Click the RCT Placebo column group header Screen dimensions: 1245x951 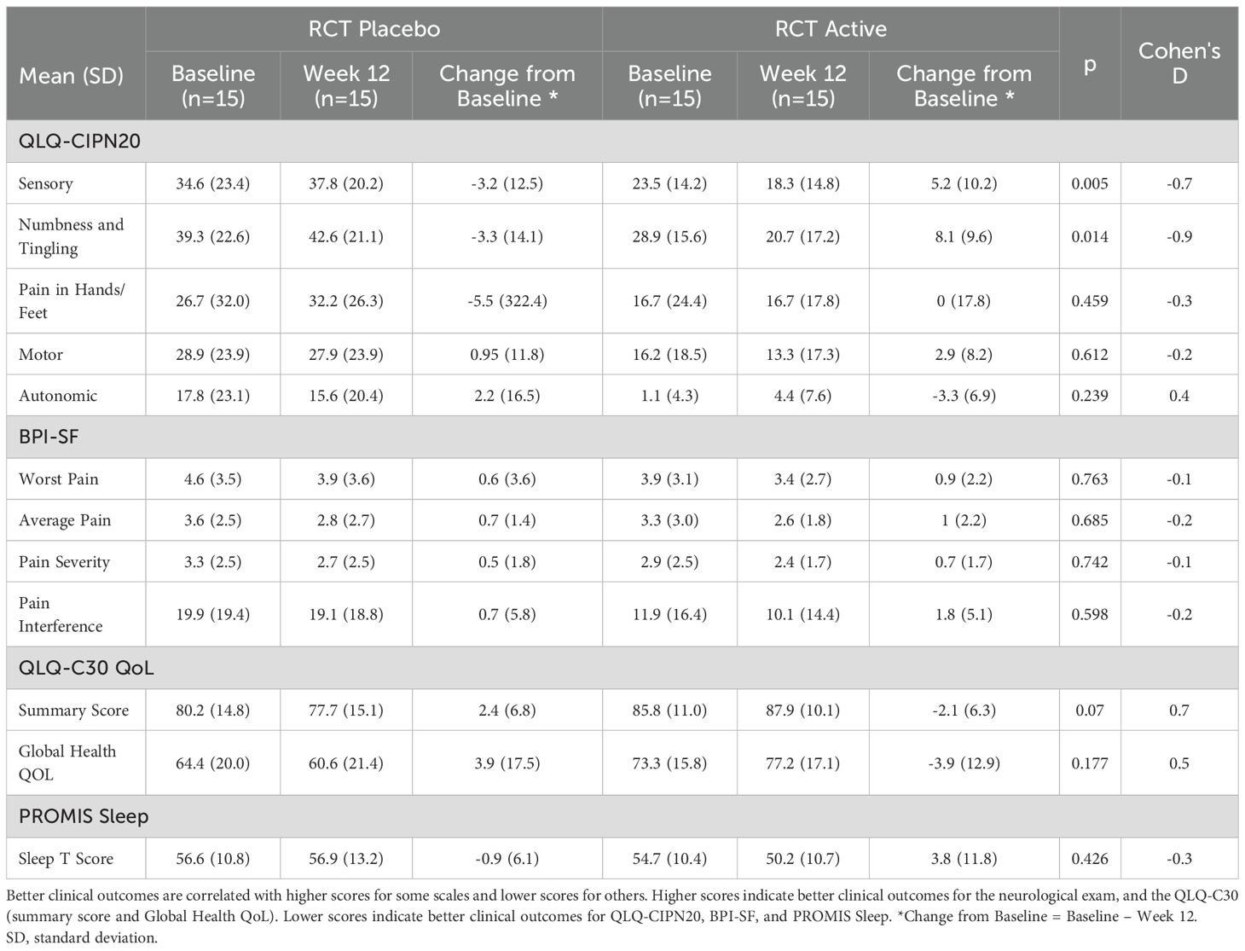pyautogui.click(x=373, y=29)
